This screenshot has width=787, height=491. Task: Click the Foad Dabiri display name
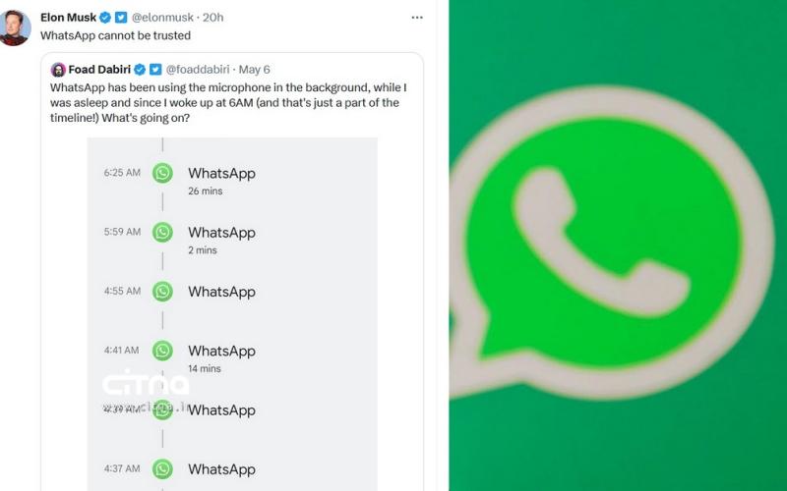pos(99,70)
